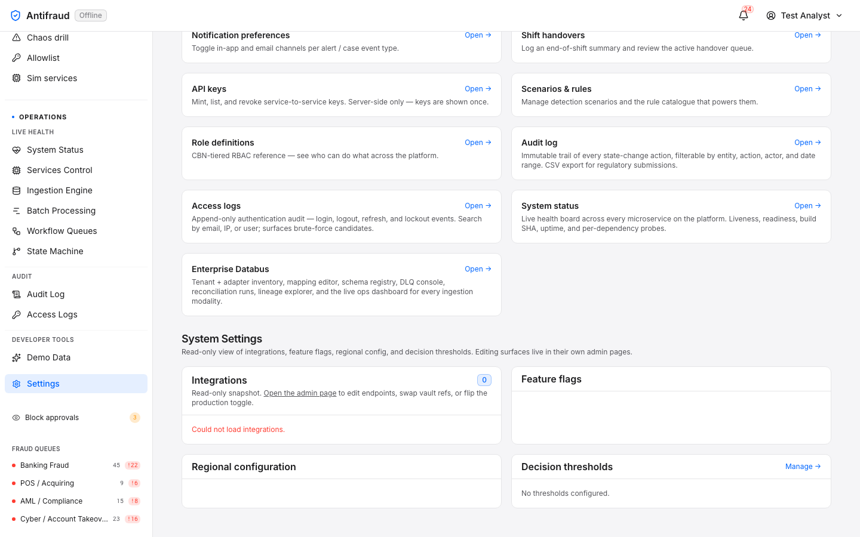Click the Banking Fraud alert badge 22
Viewport: 860px width, 537px height.
(133, 465)
